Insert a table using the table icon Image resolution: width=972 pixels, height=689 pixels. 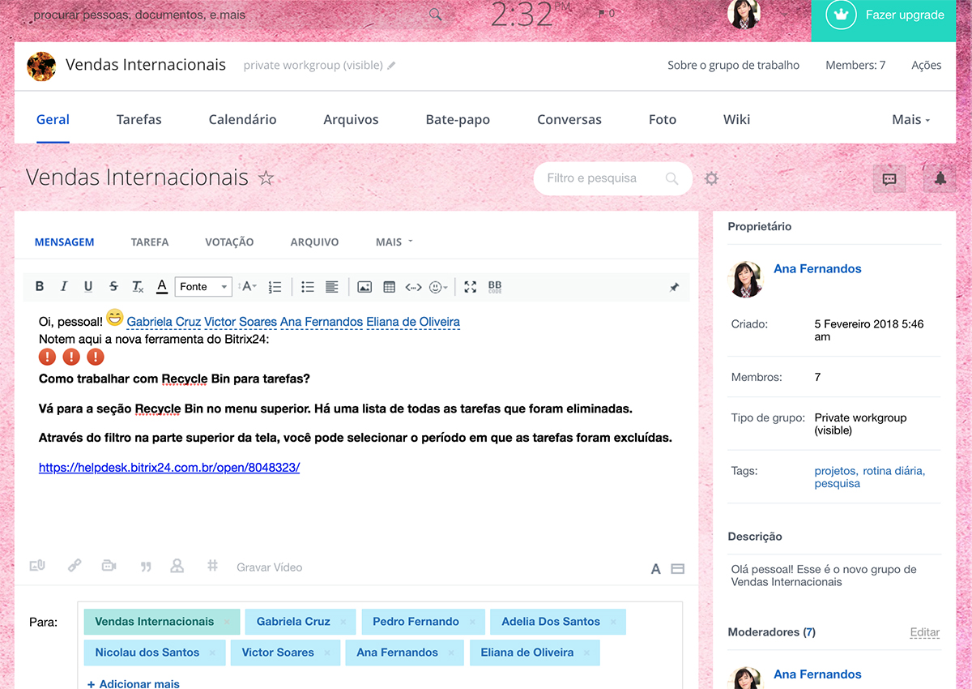(389, 287)
